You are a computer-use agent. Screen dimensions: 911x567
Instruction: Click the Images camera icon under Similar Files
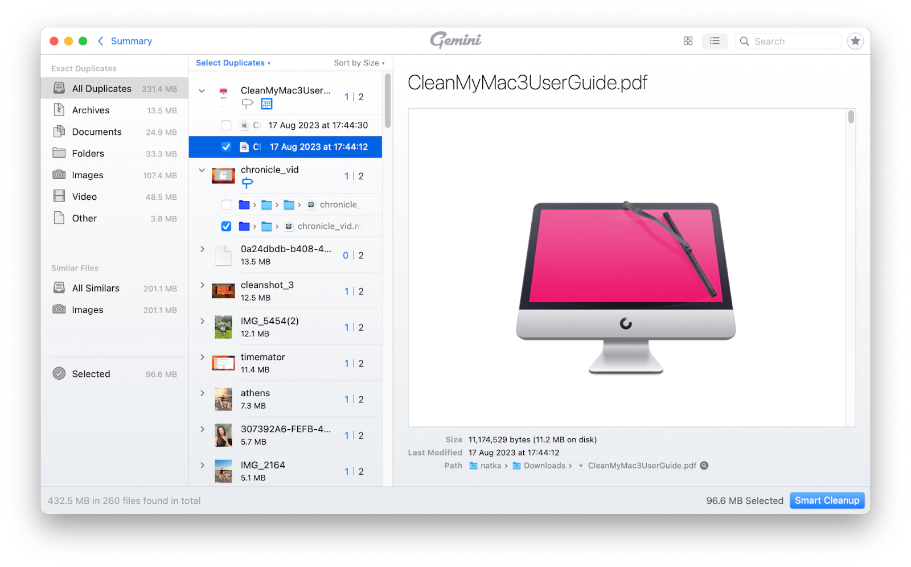pyautogui.click(x=59, y=310)
